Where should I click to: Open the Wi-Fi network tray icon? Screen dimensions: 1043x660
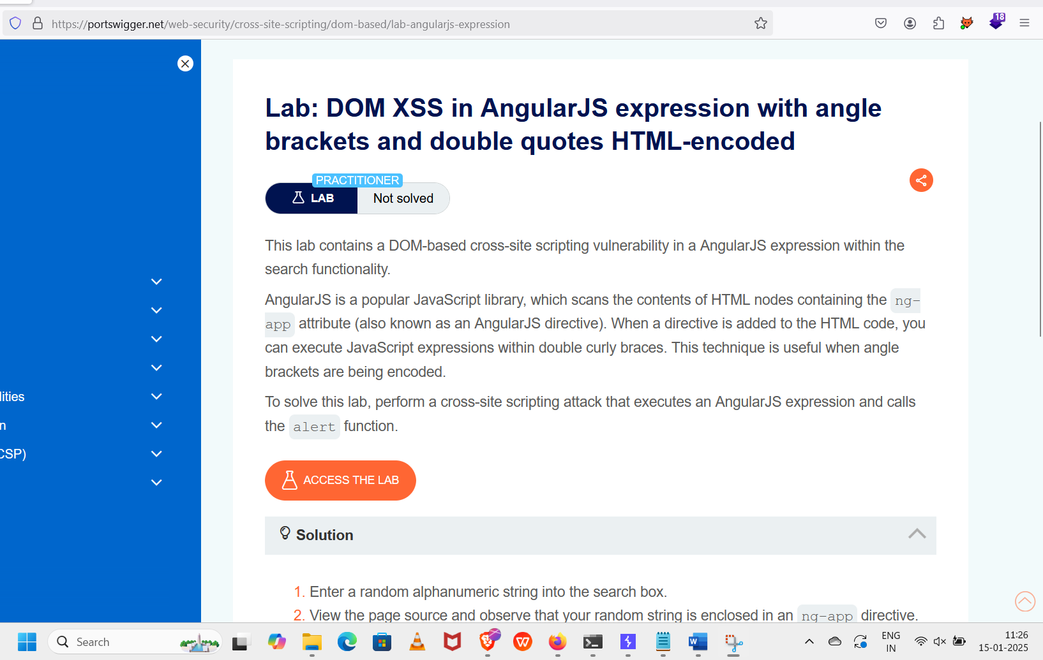pos(920,642)
